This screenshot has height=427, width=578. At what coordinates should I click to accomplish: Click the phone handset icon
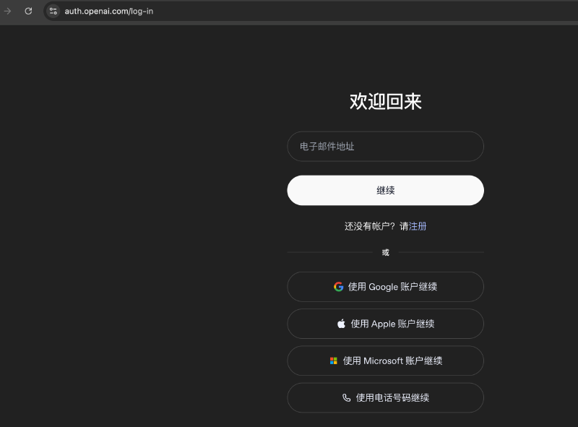point(346,397)
